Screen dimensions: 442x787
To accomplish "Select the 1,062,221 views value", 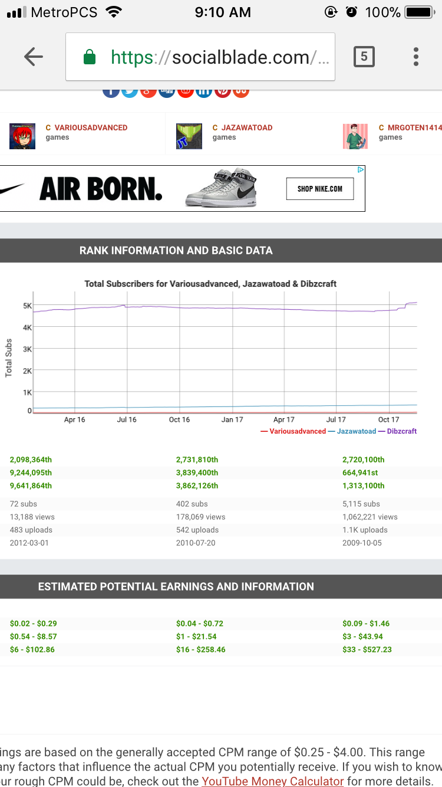I will [370, 517].
